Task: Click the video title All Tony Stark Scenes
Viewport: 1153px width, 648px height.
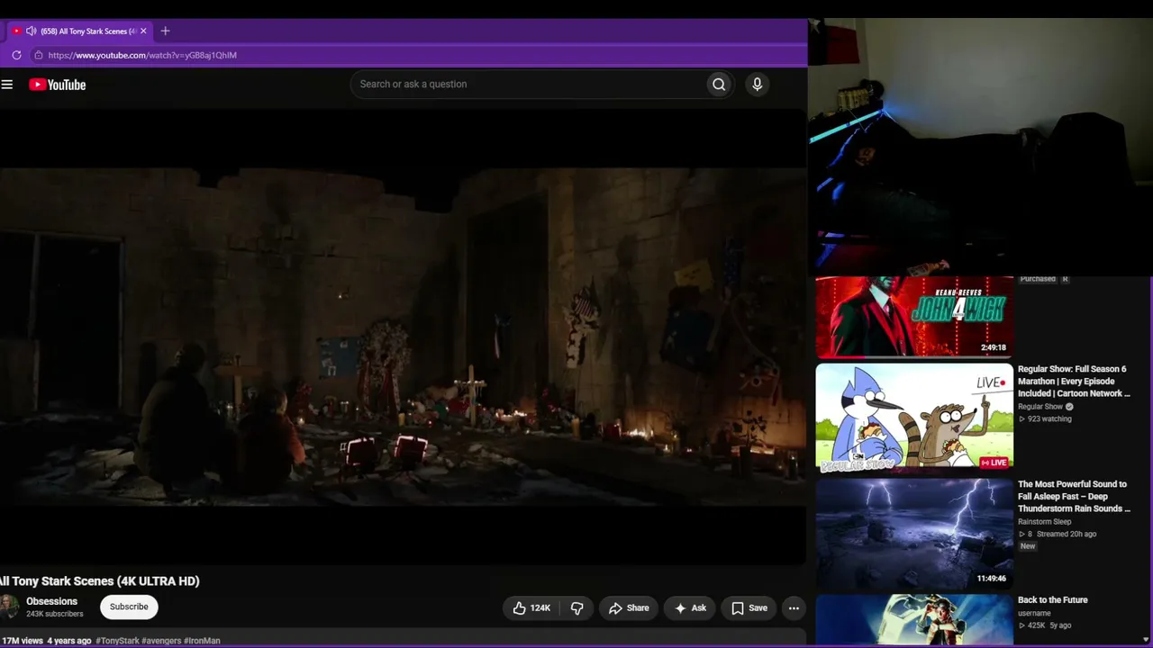Action: tap(100, 581)
